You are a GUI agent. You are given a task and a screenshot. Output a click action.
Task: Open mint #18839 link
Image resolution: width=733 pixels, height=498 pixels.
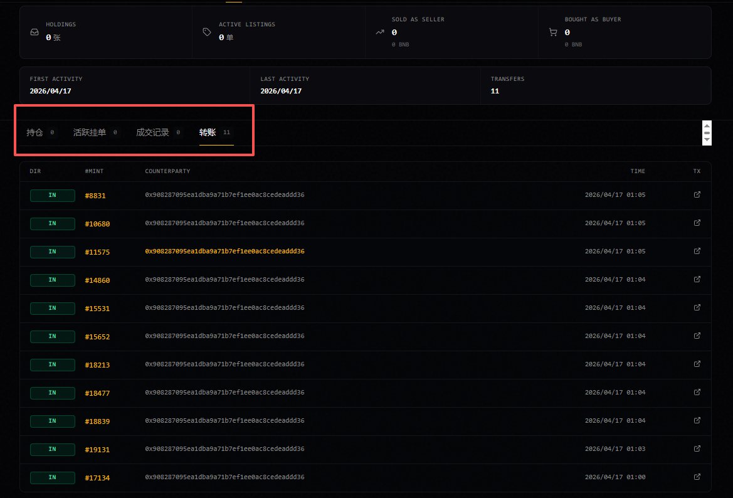(97, 421)
